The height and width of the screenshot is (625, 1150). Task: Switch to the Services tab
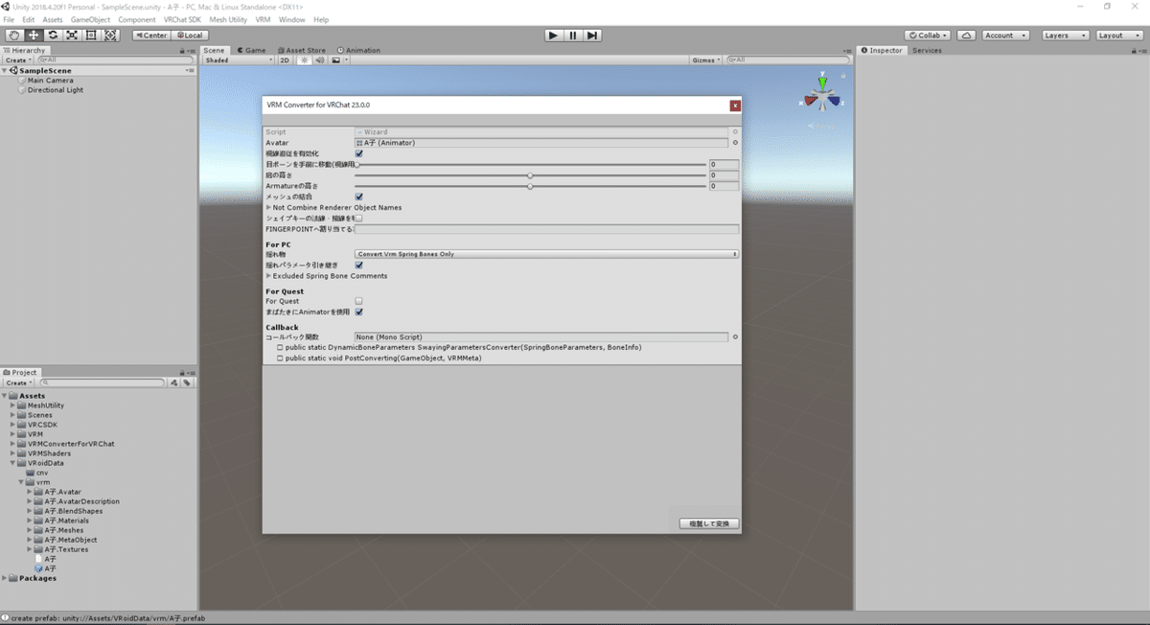pyautogui.click(x=927, y=50)
